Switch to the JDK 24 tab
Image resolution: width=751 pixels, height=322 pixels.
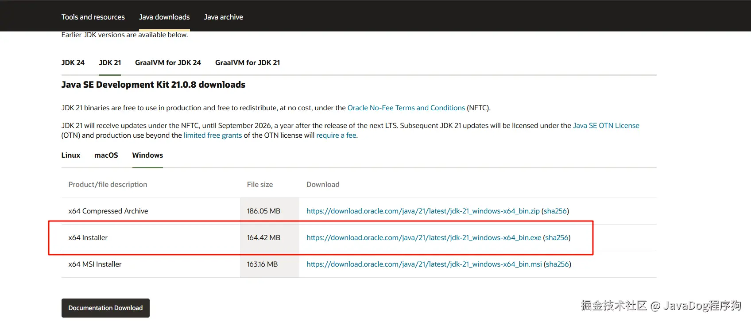[x=73, y=62]
